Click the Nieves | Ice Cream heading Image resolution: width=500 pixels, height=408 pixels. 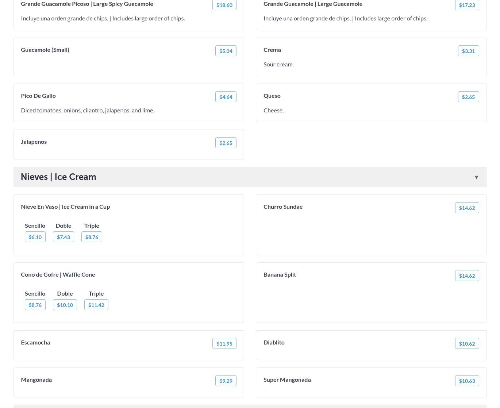(x=58, y=177)
